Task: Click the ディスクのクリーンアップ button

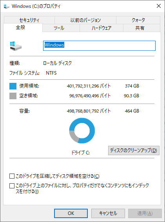Action: (x=134, y=150)
